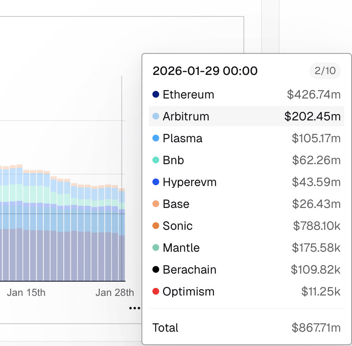Click the Sonic label

click(x=178, y=226)
